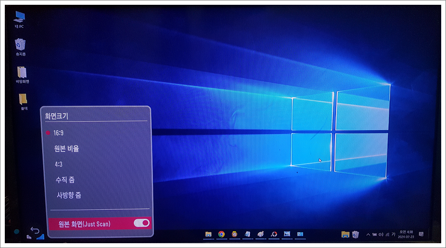Toggle the 원본 화면(Just Scan) switch
The width and height of the screenshot is (446, 248).
[141, 223]
